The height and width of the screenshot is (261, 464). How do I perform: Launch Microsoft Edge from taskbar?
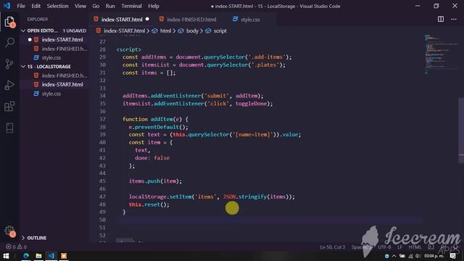26,256
